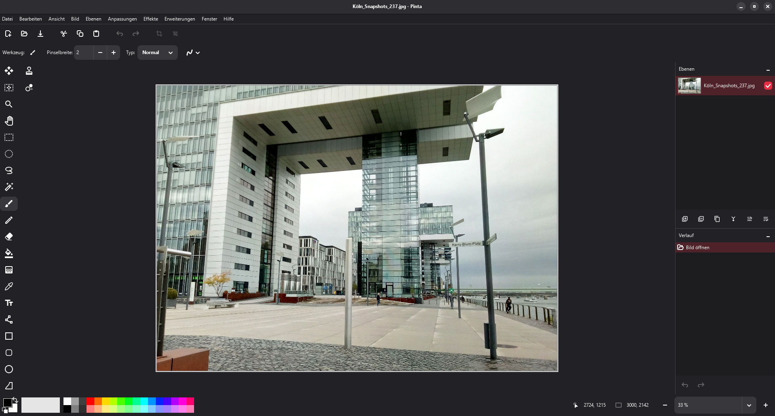The height and width of the screenshot is (416, 775).
Task: Collapse the Verlauf panel
Action: pyautogui.click(x=768, y=236)
